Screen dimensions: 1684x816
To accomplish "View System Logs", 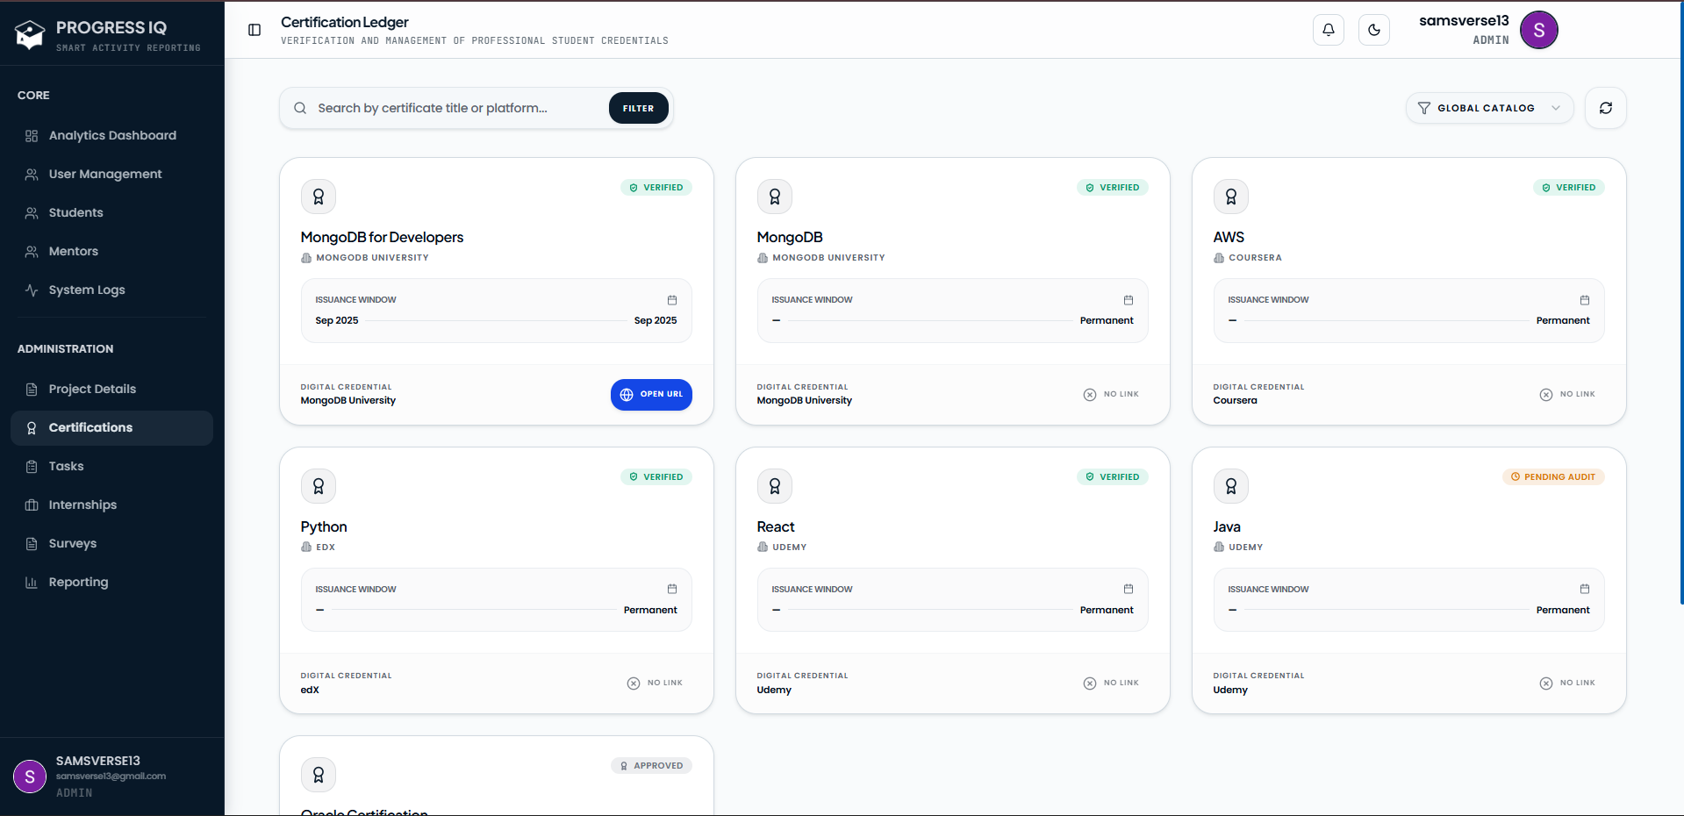I will tap(111, 290).
